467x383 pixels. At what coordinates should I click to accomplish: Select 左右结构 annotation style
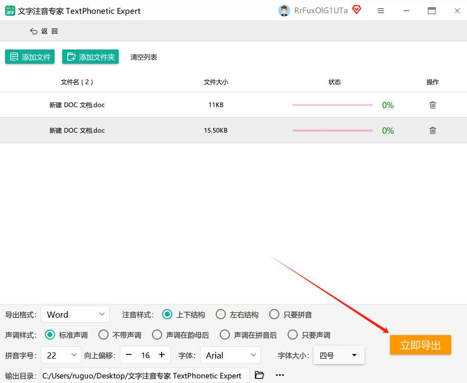tap(237, 315)
